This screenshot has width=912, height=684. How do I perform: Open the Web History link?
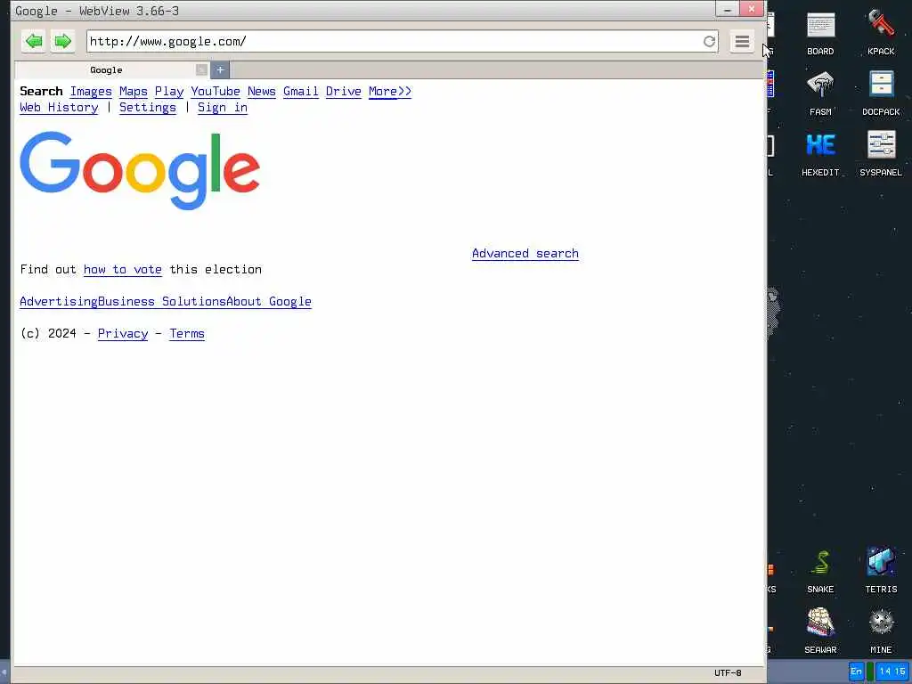59,108
